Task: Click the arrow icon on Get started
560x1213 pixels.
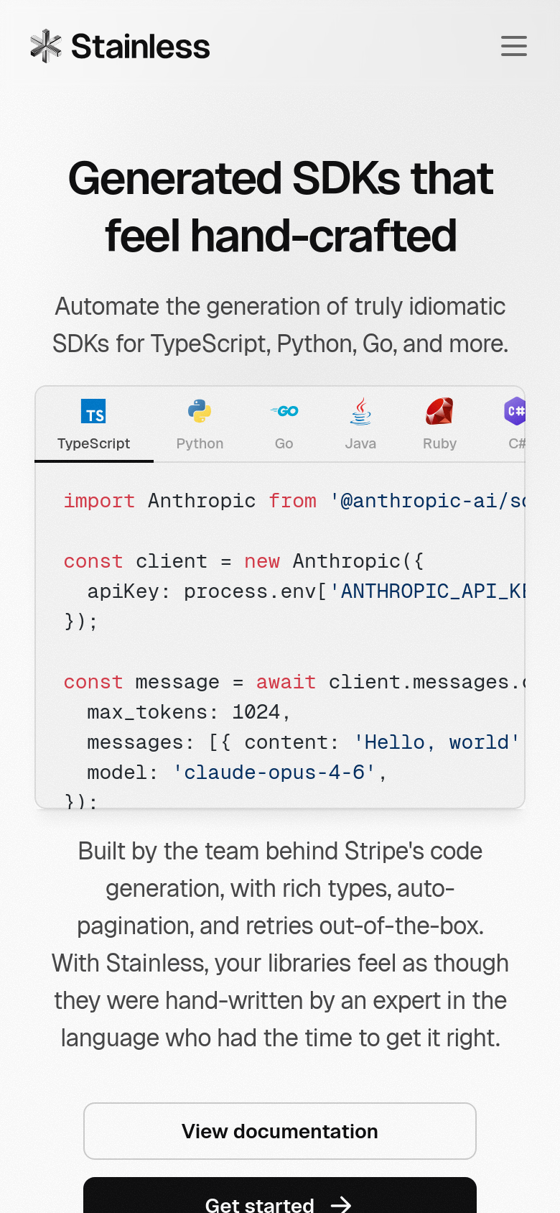Action: pos(341,1205)
